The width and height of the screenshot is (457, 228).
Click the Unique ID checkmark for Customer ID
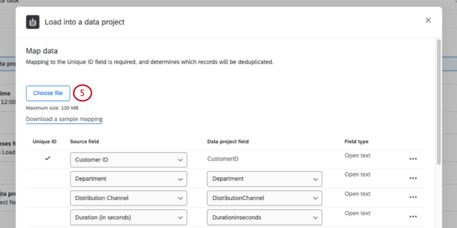[47, 159]
